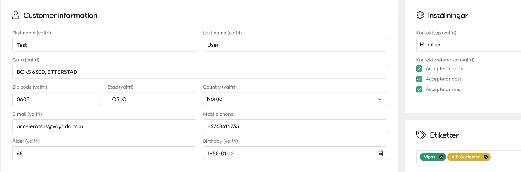Image resolution: width=521 pixels, height=172 pixels.
Task: Click the First name (valfri) label
Action: pos(32,33)
